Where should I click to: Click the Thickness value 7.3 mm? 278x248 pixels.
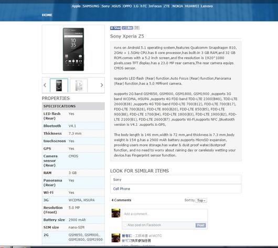coord(75,134)
